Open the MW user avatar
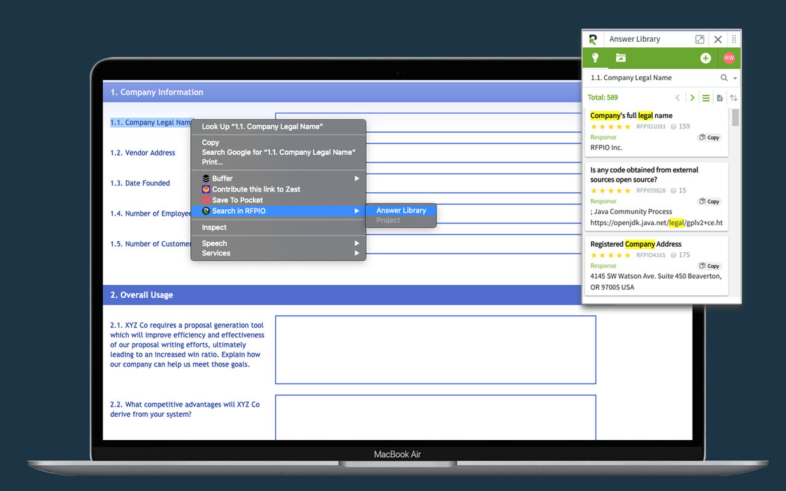This screenshot has width=786, height=491. pos(728,58)
